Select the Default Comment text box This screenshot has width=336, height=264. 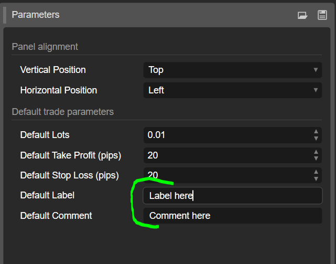pyautogui.click(x=233, y=216)
